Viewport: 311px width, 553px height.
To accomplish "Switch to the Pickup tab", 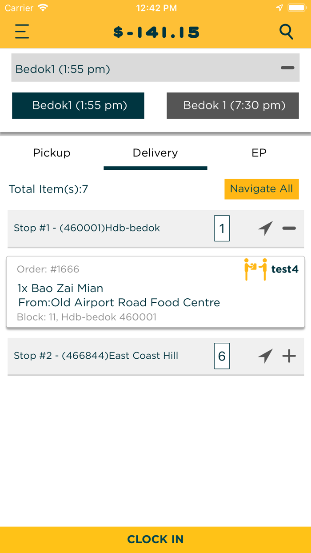I will click(x=52, y=153).
